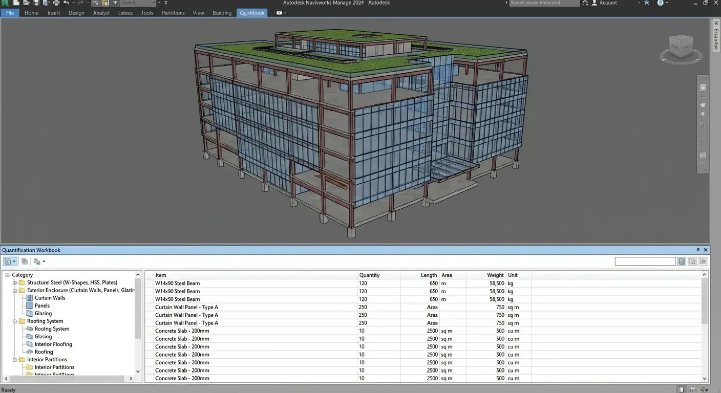721x393 pixels.
Task: Select the Glazing tree item
Action: pyautogui.click(x=43, y=313)
